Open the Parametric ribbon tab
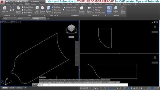Viewport: 160px width, 90px height. click(42, 4)
